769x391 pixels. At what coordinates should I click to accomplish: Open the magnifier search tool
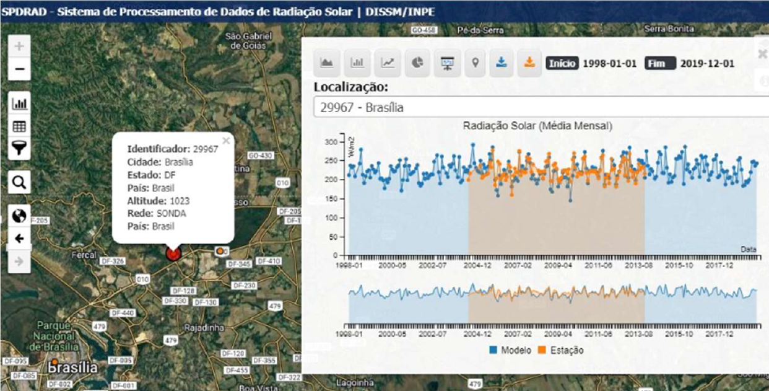click(x=19, y=182)
